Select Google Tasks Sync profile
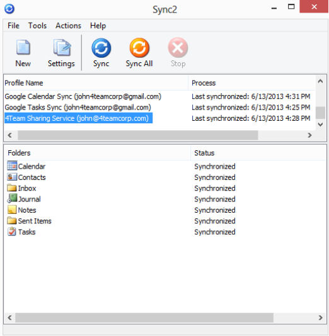Viewport: 329px width, 336px height. (78, 108)
